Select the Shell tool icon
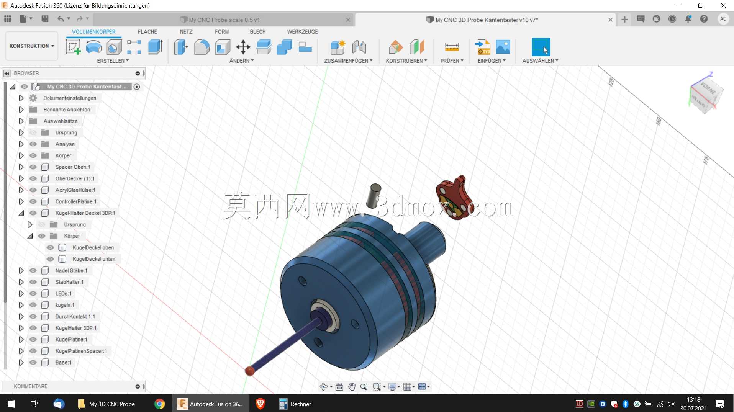 [223, 47]
